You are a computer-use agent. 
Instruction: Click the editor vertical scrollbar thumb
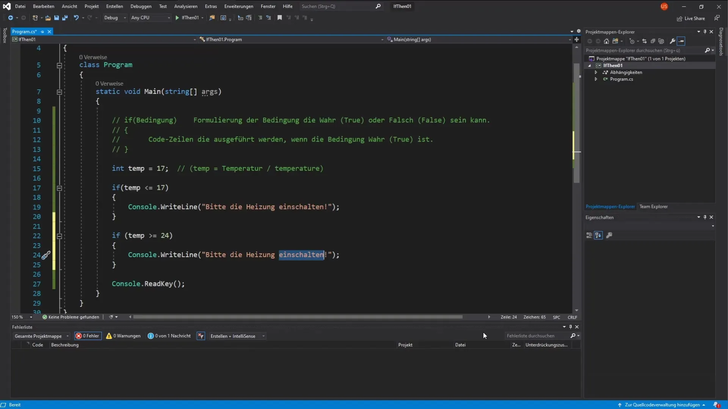pos(577,123)
